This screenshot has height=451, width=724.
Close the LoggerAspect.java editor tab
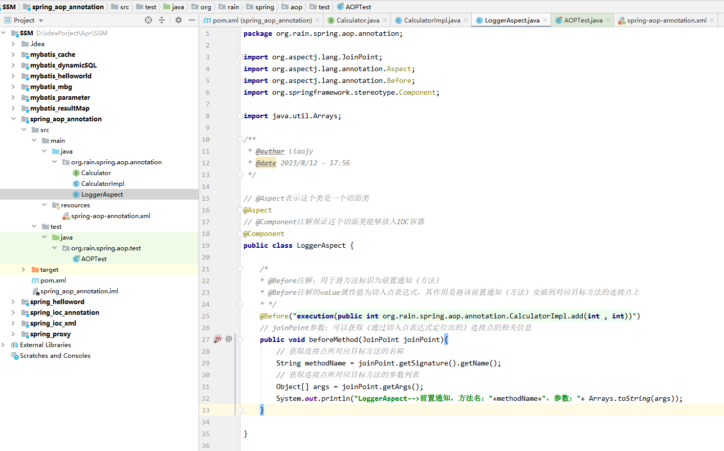click(x=545, y=20)
